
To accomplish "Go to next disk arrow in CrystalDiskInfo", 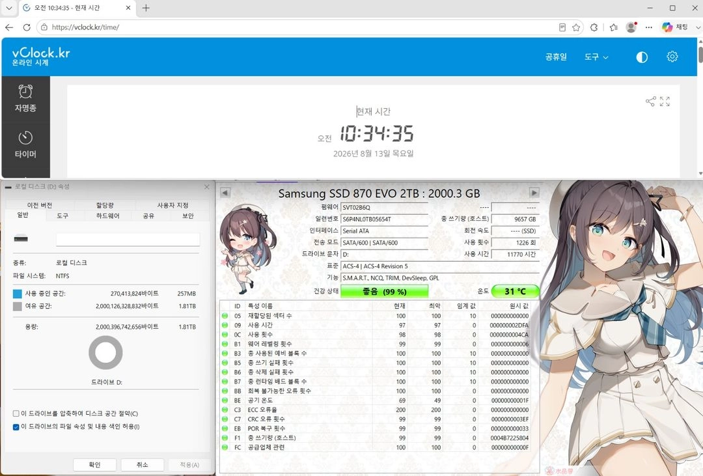I will click(534, 193).
